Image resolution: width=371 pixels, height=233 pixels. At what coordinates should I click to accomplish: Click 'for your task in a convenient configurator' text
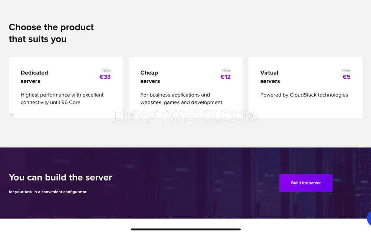tap(47, 192)
